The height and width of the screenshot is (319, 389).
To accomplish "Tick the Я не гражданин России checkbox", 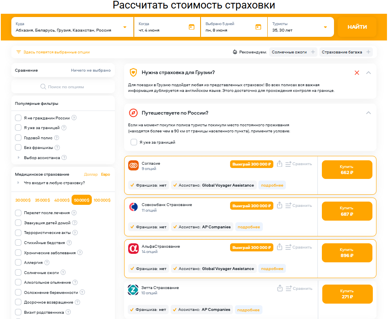I will click(x=18, y=118).
